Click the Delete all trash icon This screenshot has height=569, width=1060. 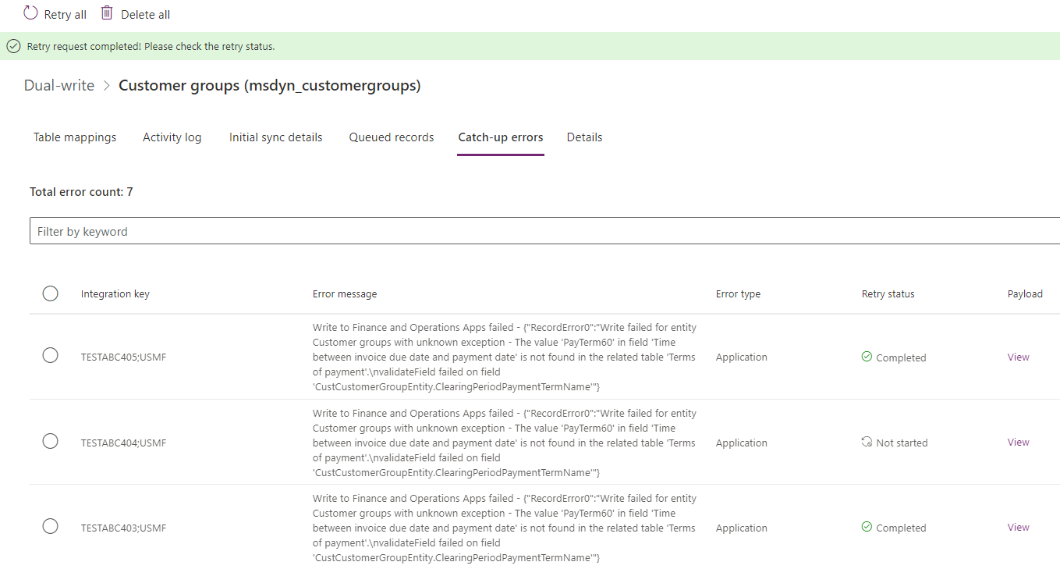pos(106,13)
